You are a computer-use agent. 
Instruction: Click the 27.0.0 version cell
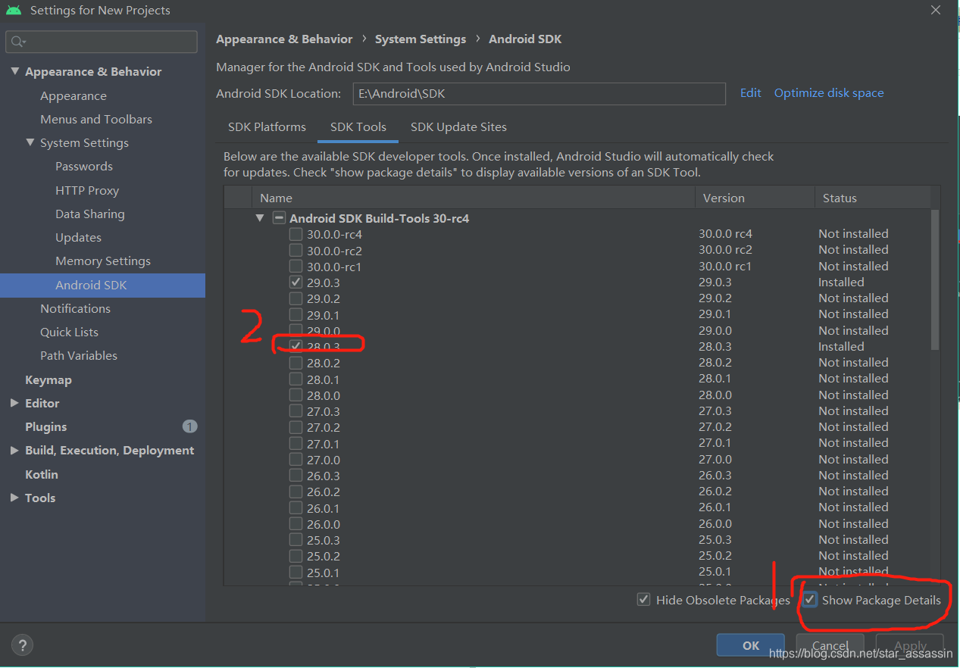(x=715, y=460)
